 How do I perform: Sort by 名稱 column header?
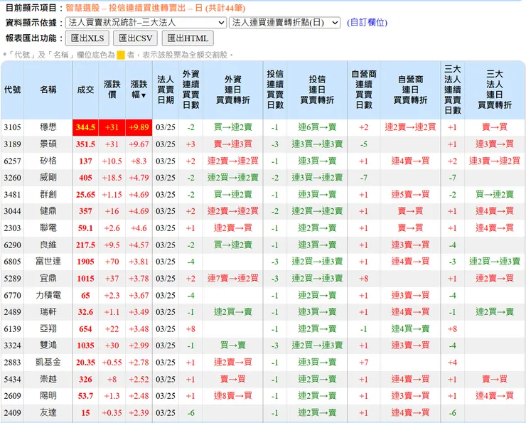click(x=48, y=90)
